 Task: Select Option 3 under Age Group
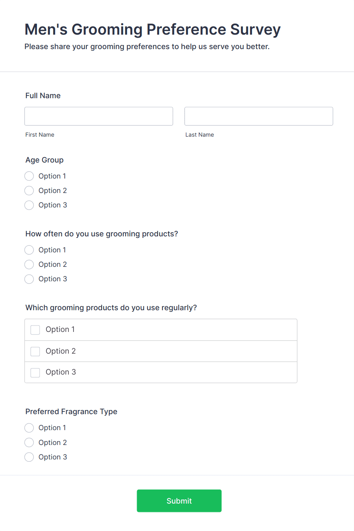29,205
